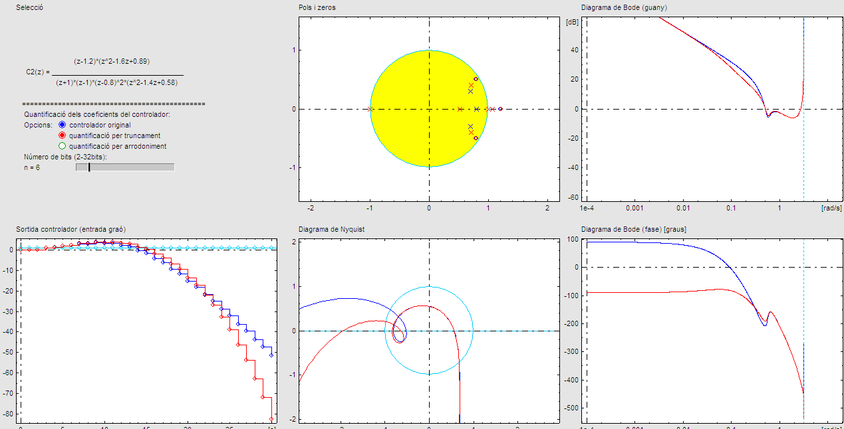
Task: Click 'Número de bits (2-32bits):' label
Action: 65,157
